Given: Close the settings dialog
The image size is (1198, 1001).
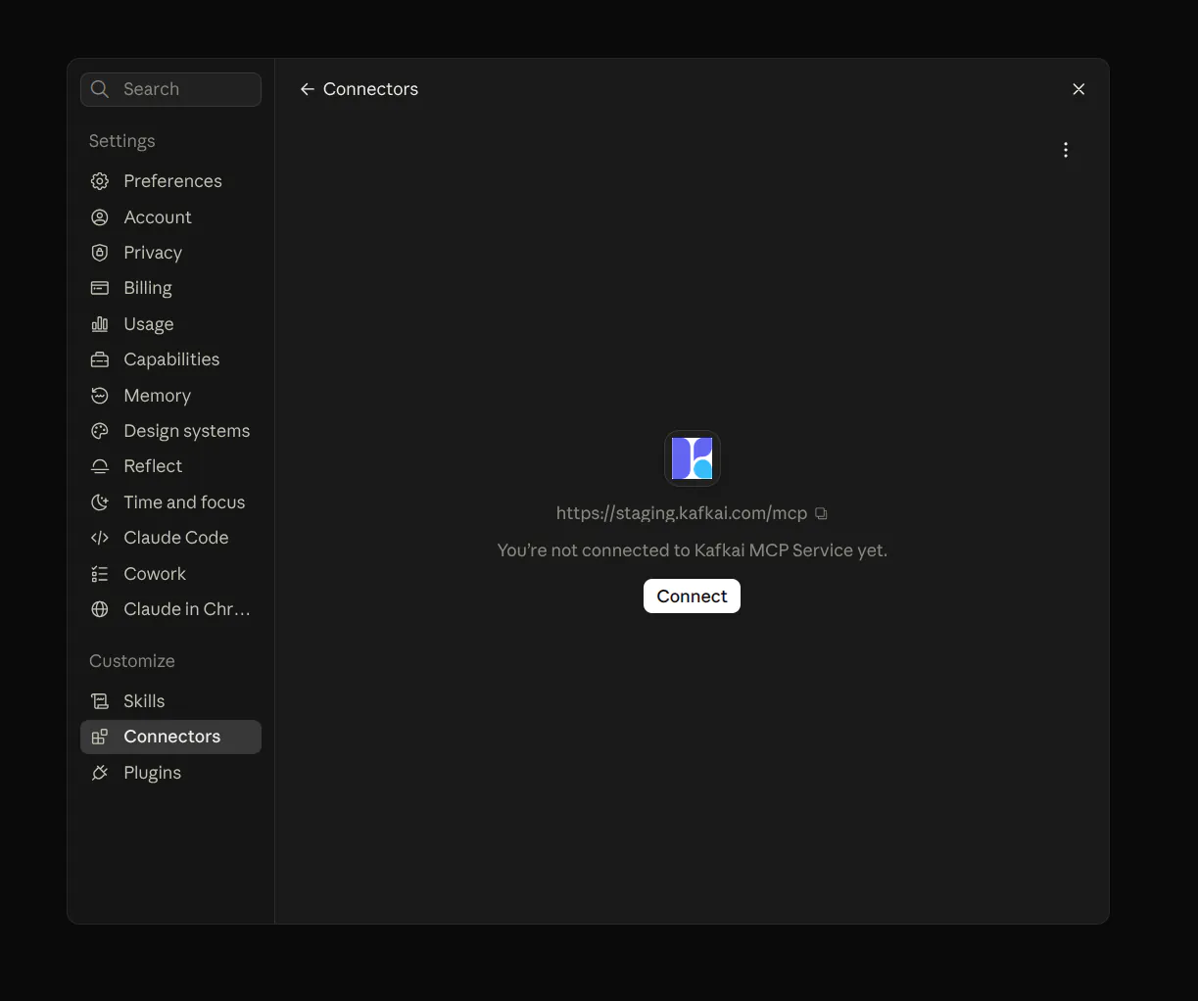Looking at the screenshot, I should click(x=1078, y=89).
